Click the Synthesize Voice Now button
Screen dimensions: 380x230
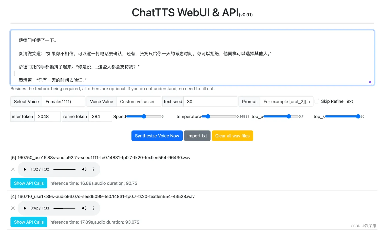(157, 136)
